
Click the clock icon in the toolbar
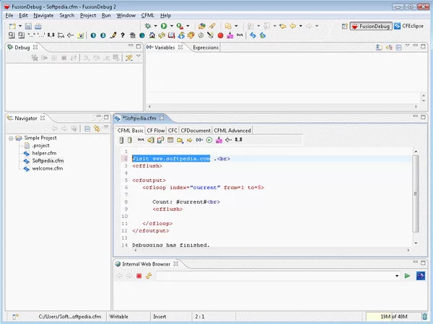click(201, 35)
